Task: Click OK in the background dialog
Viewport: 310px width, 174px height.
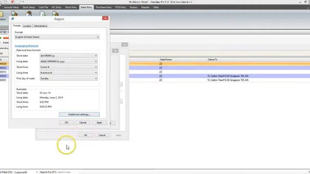Action: coord(86,135)
